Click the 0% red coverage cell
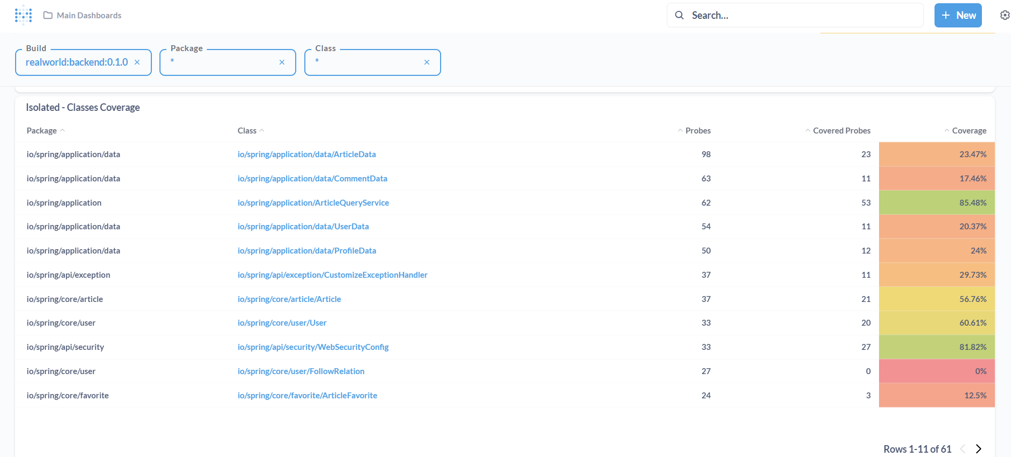1011x457 pixels. [937, 371]
